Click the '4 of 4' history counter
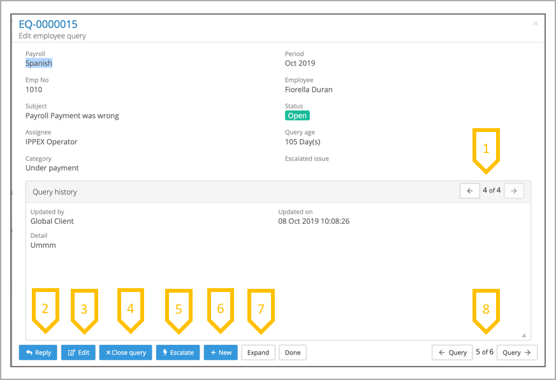The width and height of the screenshot is (556, 380). click(x=492, y=191)
